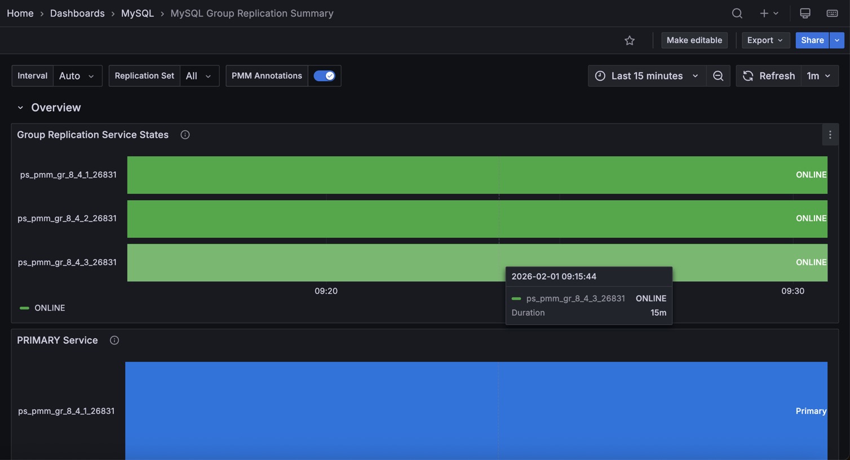Screen dimensions: 850x460
Task: Go to Dashboards in the breadcrumb
Action: 77,13
